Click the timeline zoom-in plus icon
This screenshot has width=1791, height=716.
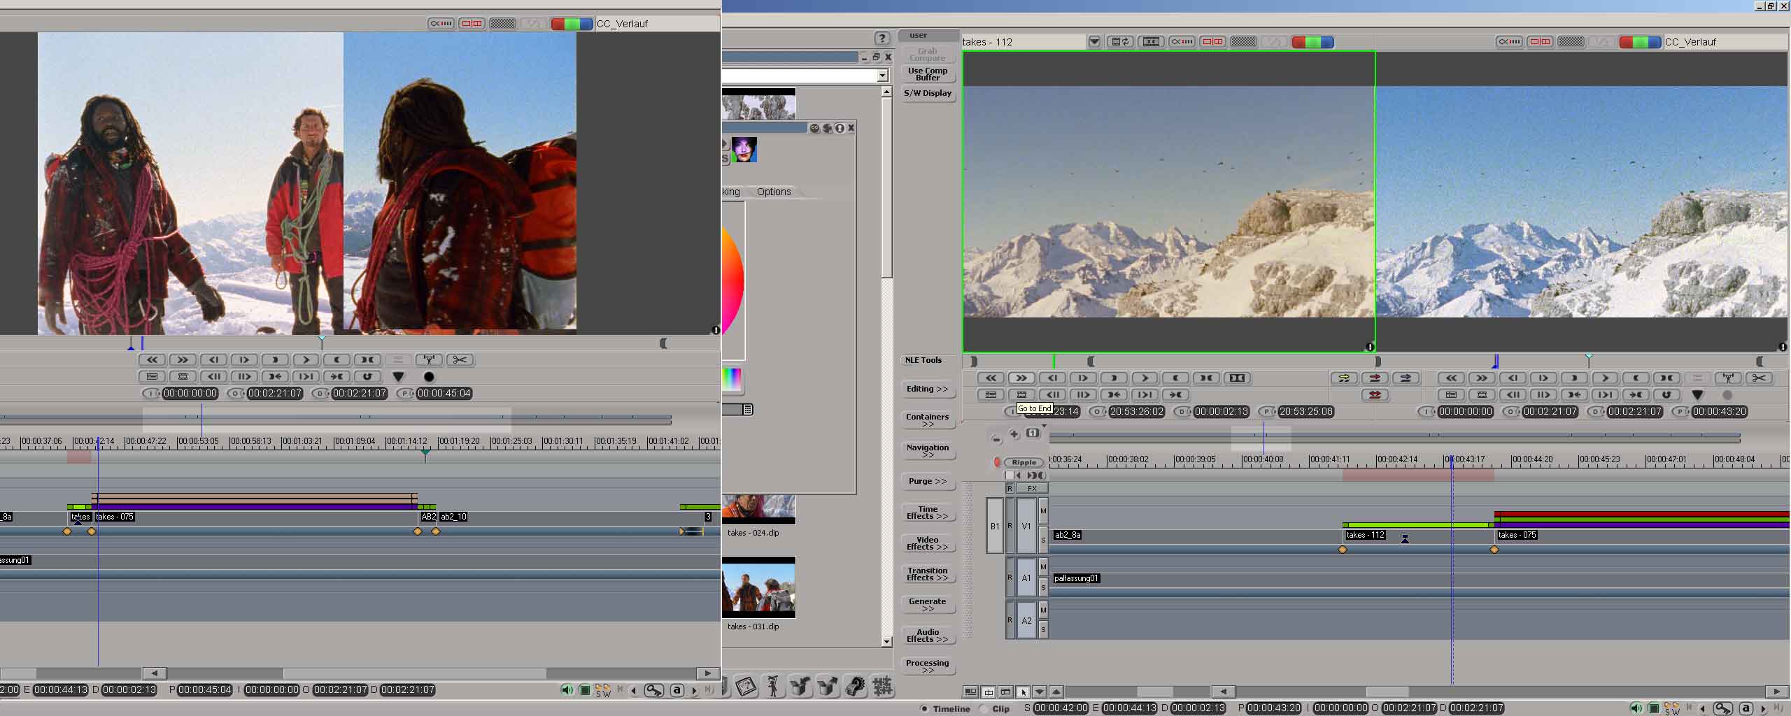tap(1014, 434)
